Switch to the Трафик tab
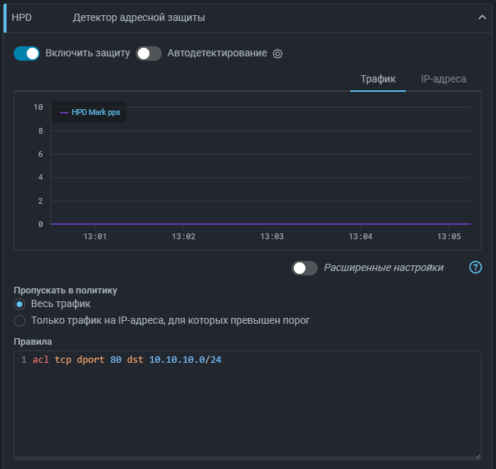 click(378, 79)
